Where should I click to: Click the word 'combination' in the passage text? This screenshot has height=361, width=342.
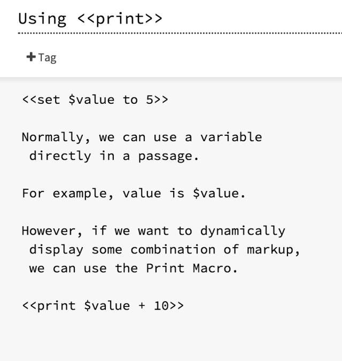[x=173, y=250]
